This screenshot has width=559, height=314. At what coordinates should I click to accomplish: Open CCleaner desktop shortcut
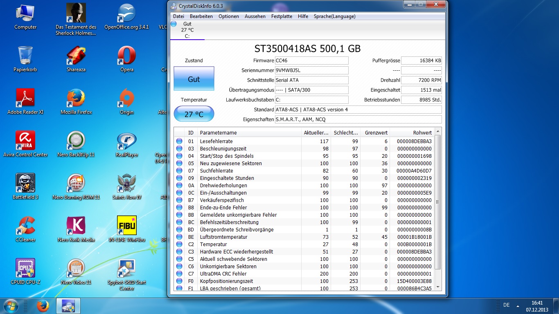click(25, 229)
